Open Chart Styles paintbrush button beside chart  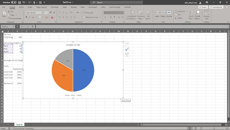click(x=127, y=49)
